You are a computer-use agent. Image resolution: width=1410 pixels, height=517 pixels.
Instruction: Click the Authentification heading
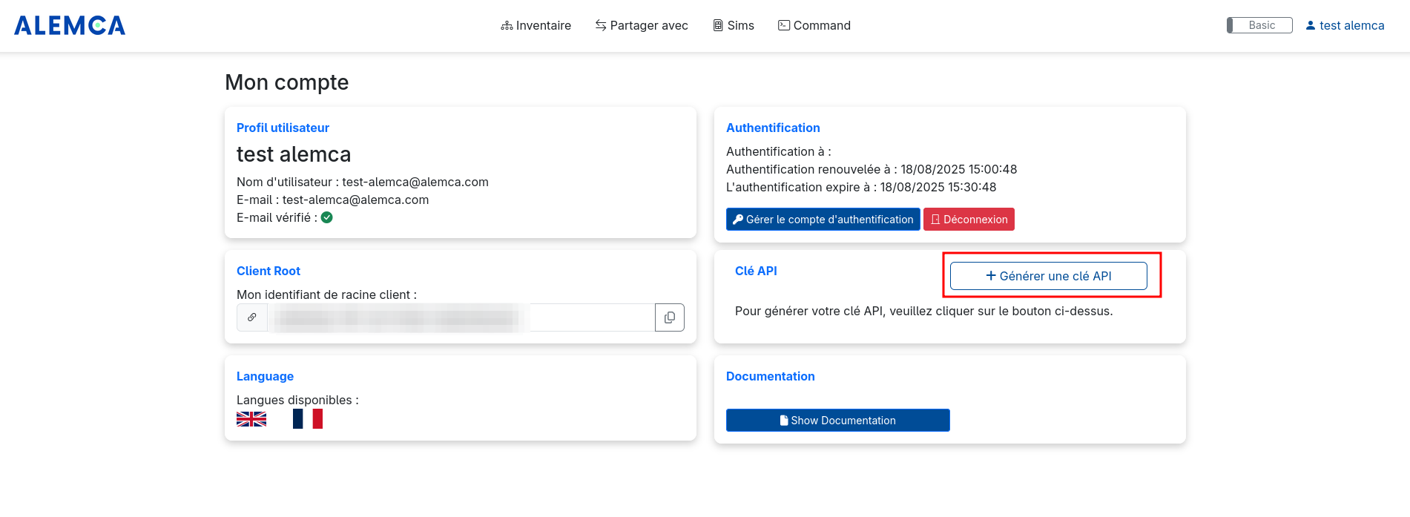(773, 128)
